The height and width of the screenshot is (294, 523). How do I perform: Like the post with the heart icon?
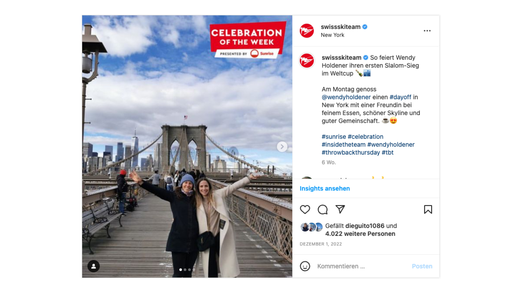[x=305, y=209]
